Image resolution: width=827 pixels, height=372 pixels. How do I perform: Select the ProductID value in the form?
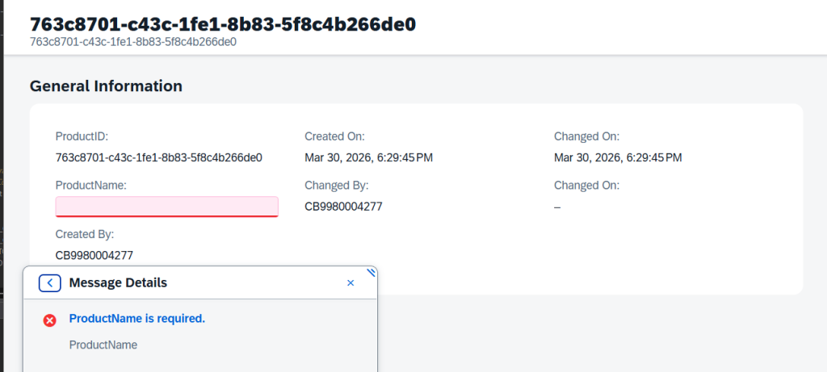click(159, 157)
